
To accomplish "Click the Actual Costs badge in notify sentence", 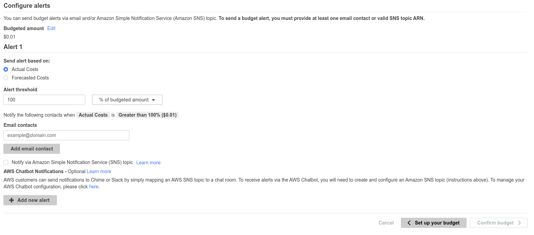I will coord(93,115).
